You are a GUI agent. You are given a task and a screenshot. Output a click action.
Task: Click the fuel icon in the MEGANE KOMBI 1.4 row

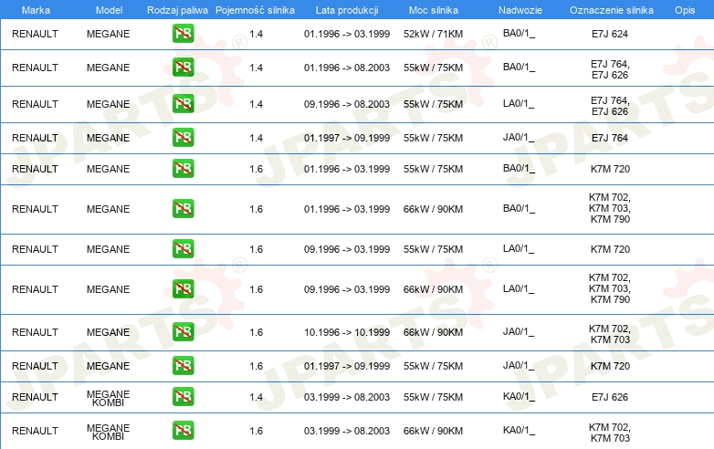click(x=183, y=396)
